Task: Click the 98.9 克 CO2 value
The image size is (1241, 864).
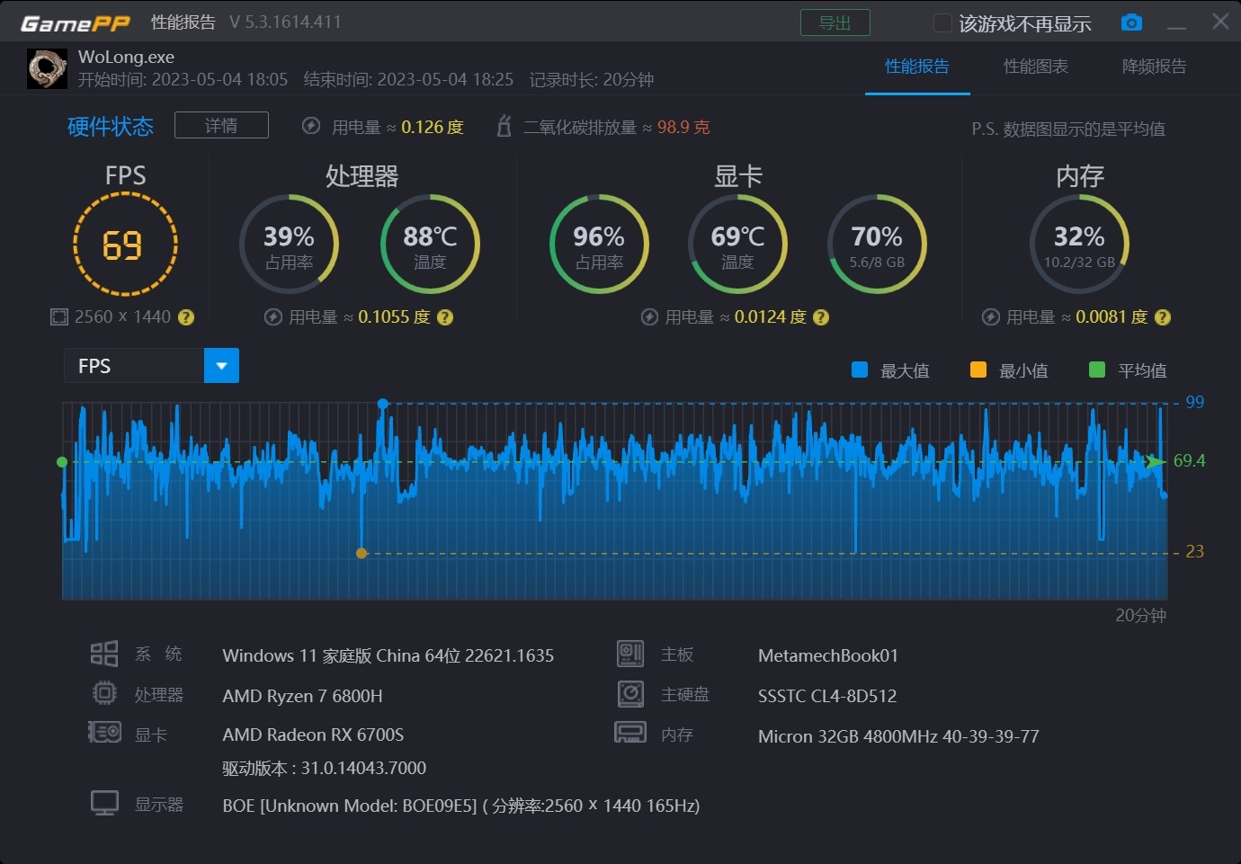Action: pos(683,127)
